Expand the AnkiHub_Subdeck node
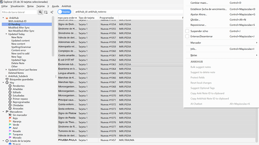Screen dimensions: 259x145 [x=6, y=76]
